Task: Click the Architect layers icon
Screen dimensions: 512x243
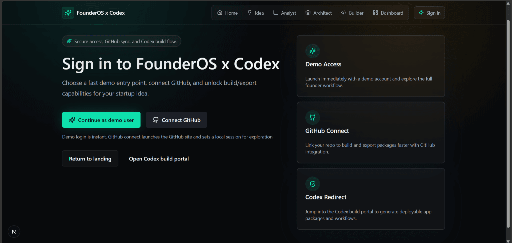Action: tap(308, 13)
